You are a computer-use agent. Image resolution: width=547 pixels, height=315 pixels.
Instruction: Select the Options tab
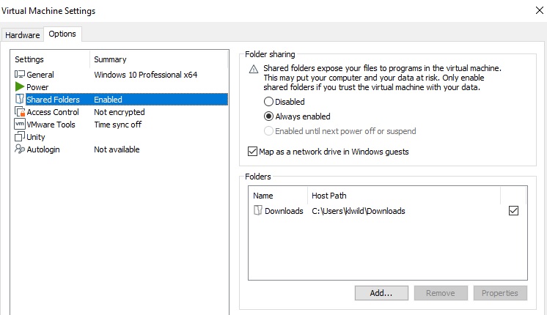[x=62, y=34]
